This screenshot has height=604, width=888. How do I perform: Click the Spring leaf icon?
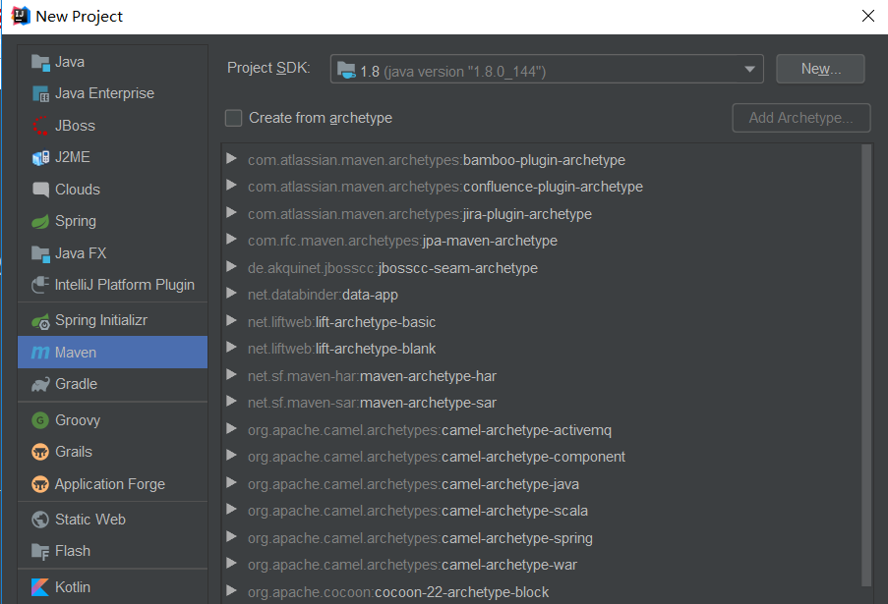(x=40, y=221)
